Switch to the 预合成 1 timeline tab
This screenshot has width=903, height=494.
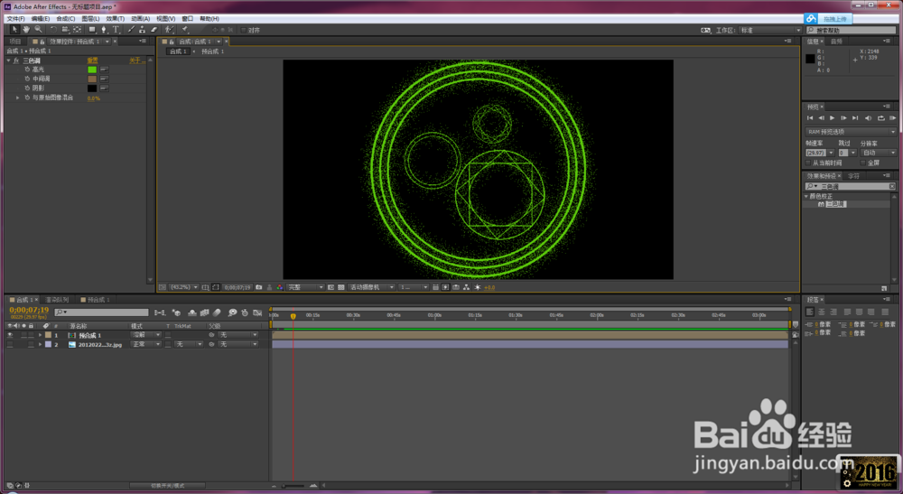96,300
